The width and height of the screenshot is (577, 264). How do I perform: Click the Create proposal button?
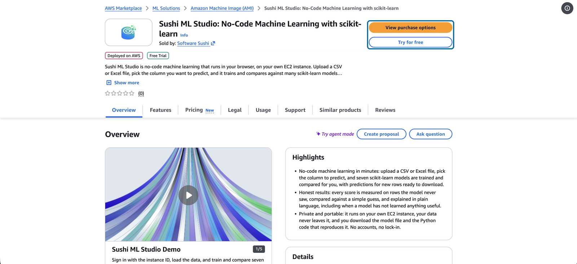pyautogui.click(x=382, y=134)
